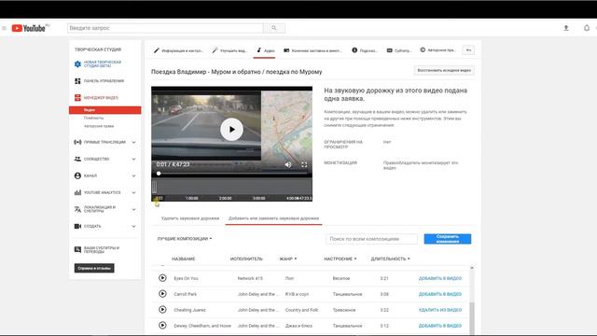Open your subtitles and translations icon
597x336 pixels.
click(77, 249)
